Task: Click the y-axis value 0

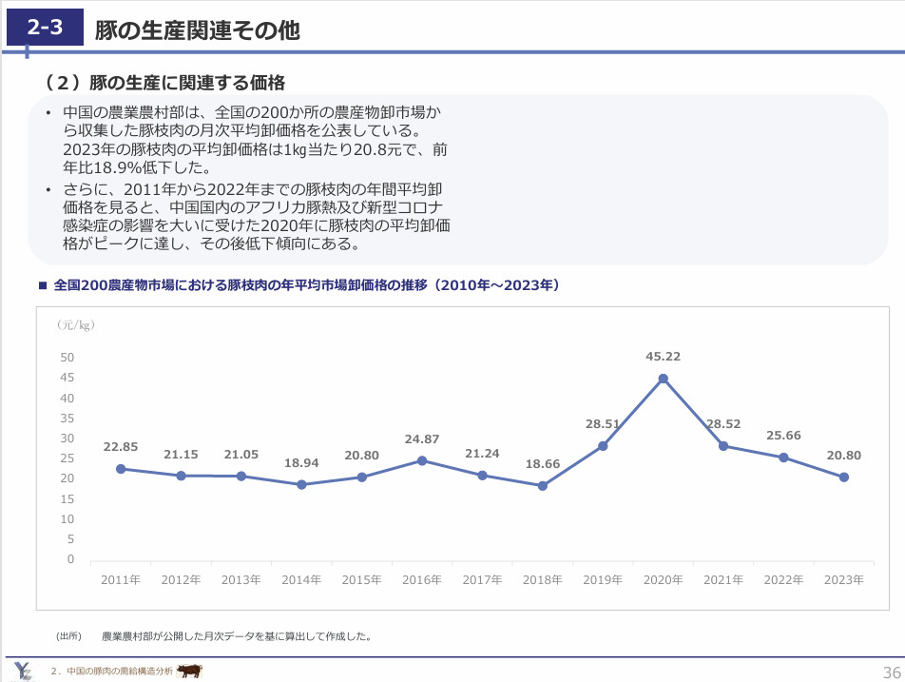Action: click(70, 559)
